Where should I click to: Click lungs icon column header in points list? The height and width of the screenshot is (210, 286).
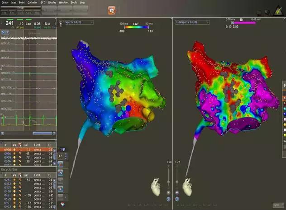[x=14, y=145]
